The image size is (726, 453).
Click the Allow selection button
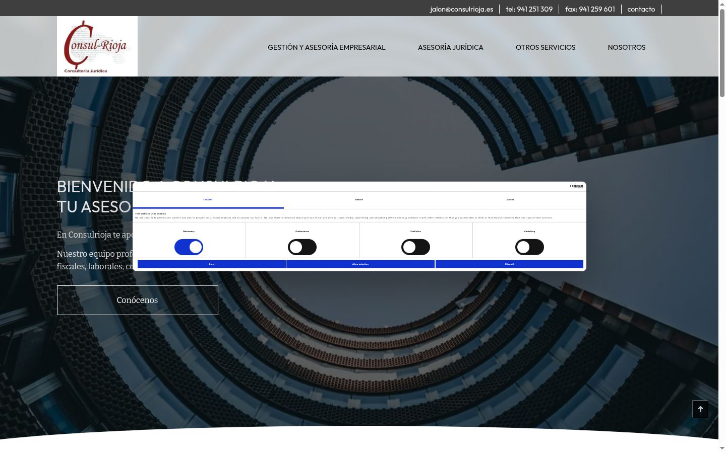360,264
